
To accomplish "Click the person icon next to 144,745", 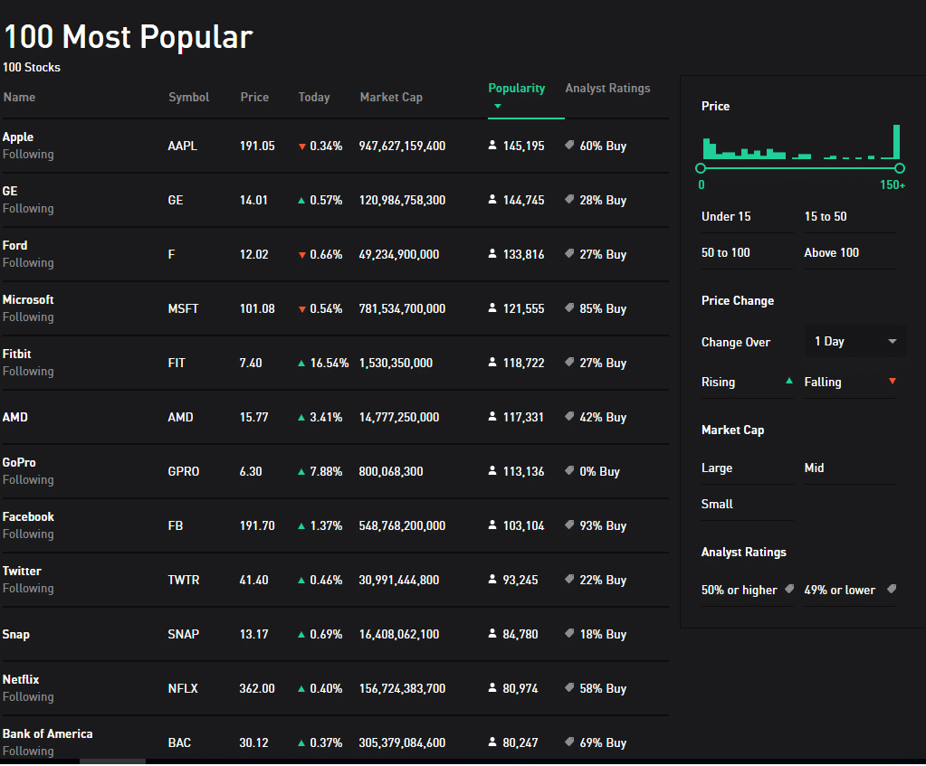I will [x=492, y=199].
